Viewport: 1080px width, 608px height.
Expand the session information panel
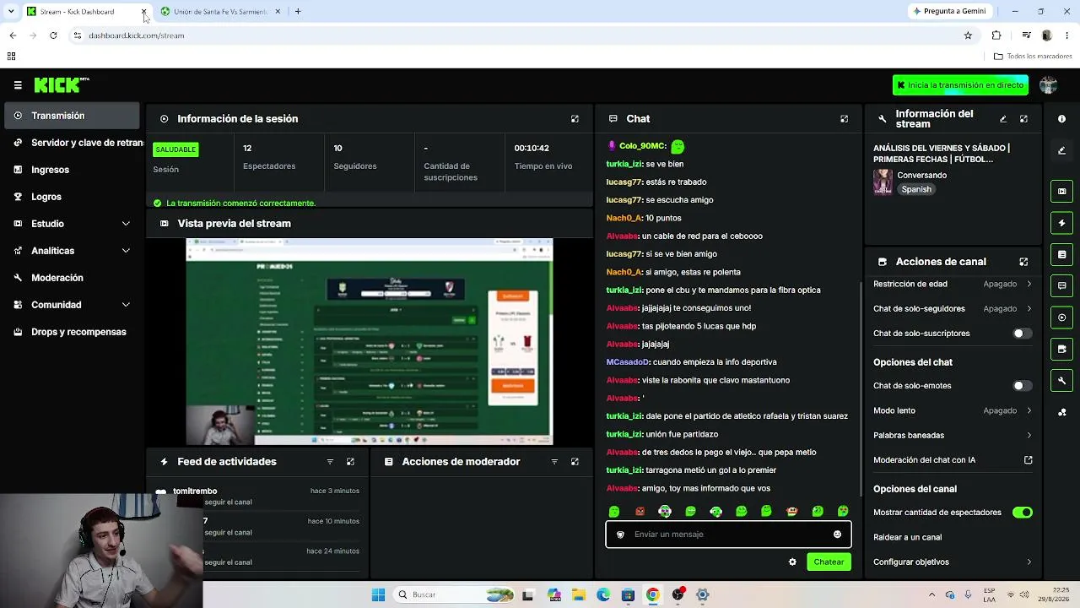click(575, 119)
